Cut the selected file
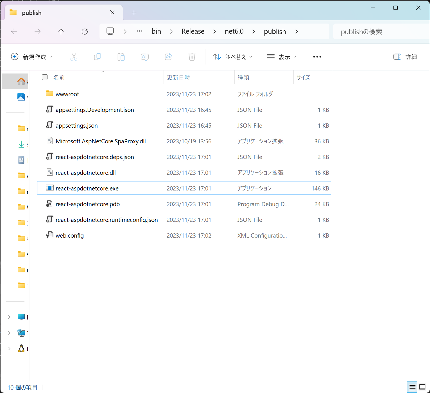 [x=74, y=57]
